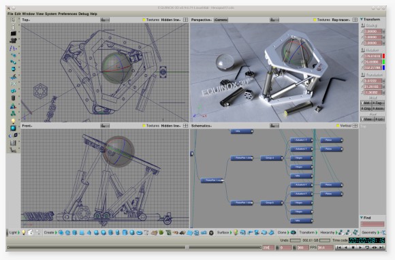This screenshot has height=260, width=395.
Task: Click the black render screen icon
Action: [13, 33]
